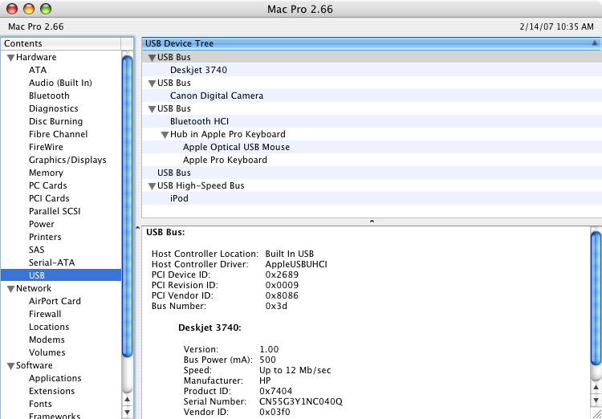Select iPod in the device tree
Screen dimensions: 602x419
click(x=372, y=198)
